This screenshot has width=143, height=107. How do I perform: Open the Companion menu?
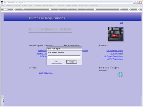tap(37, 5)
